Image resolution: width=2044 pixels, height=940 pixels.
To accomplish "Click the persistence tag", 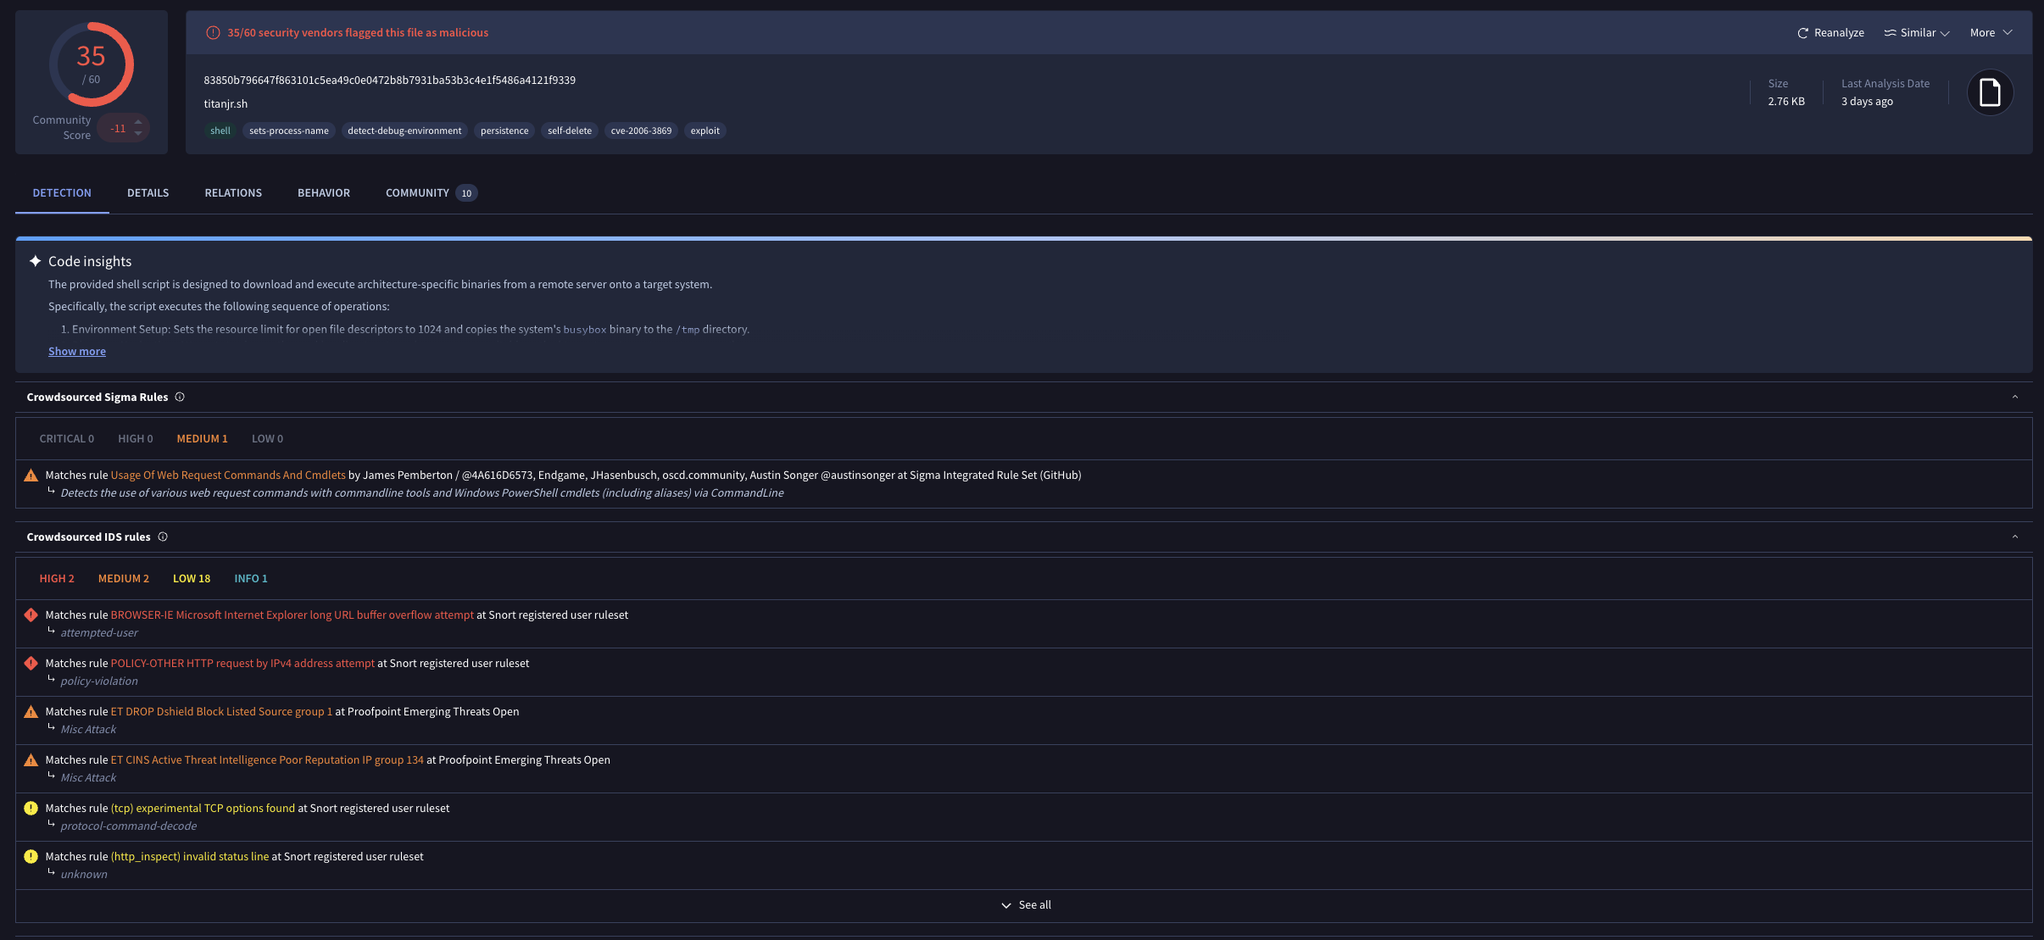I will pos(504,131).
